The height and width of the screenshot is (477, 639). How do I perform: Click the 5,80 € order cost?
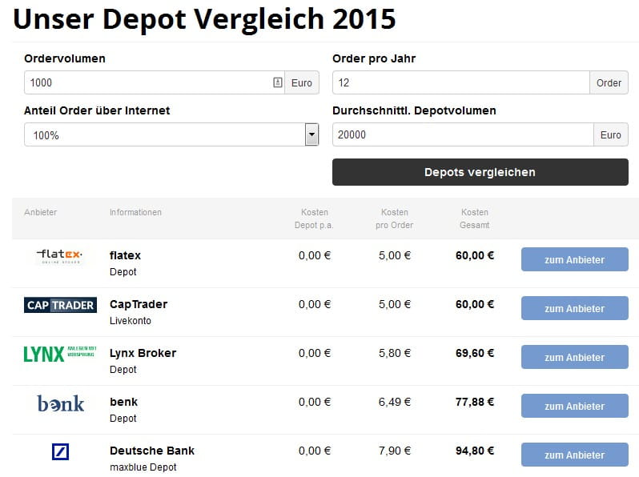[x=395, y=353]
